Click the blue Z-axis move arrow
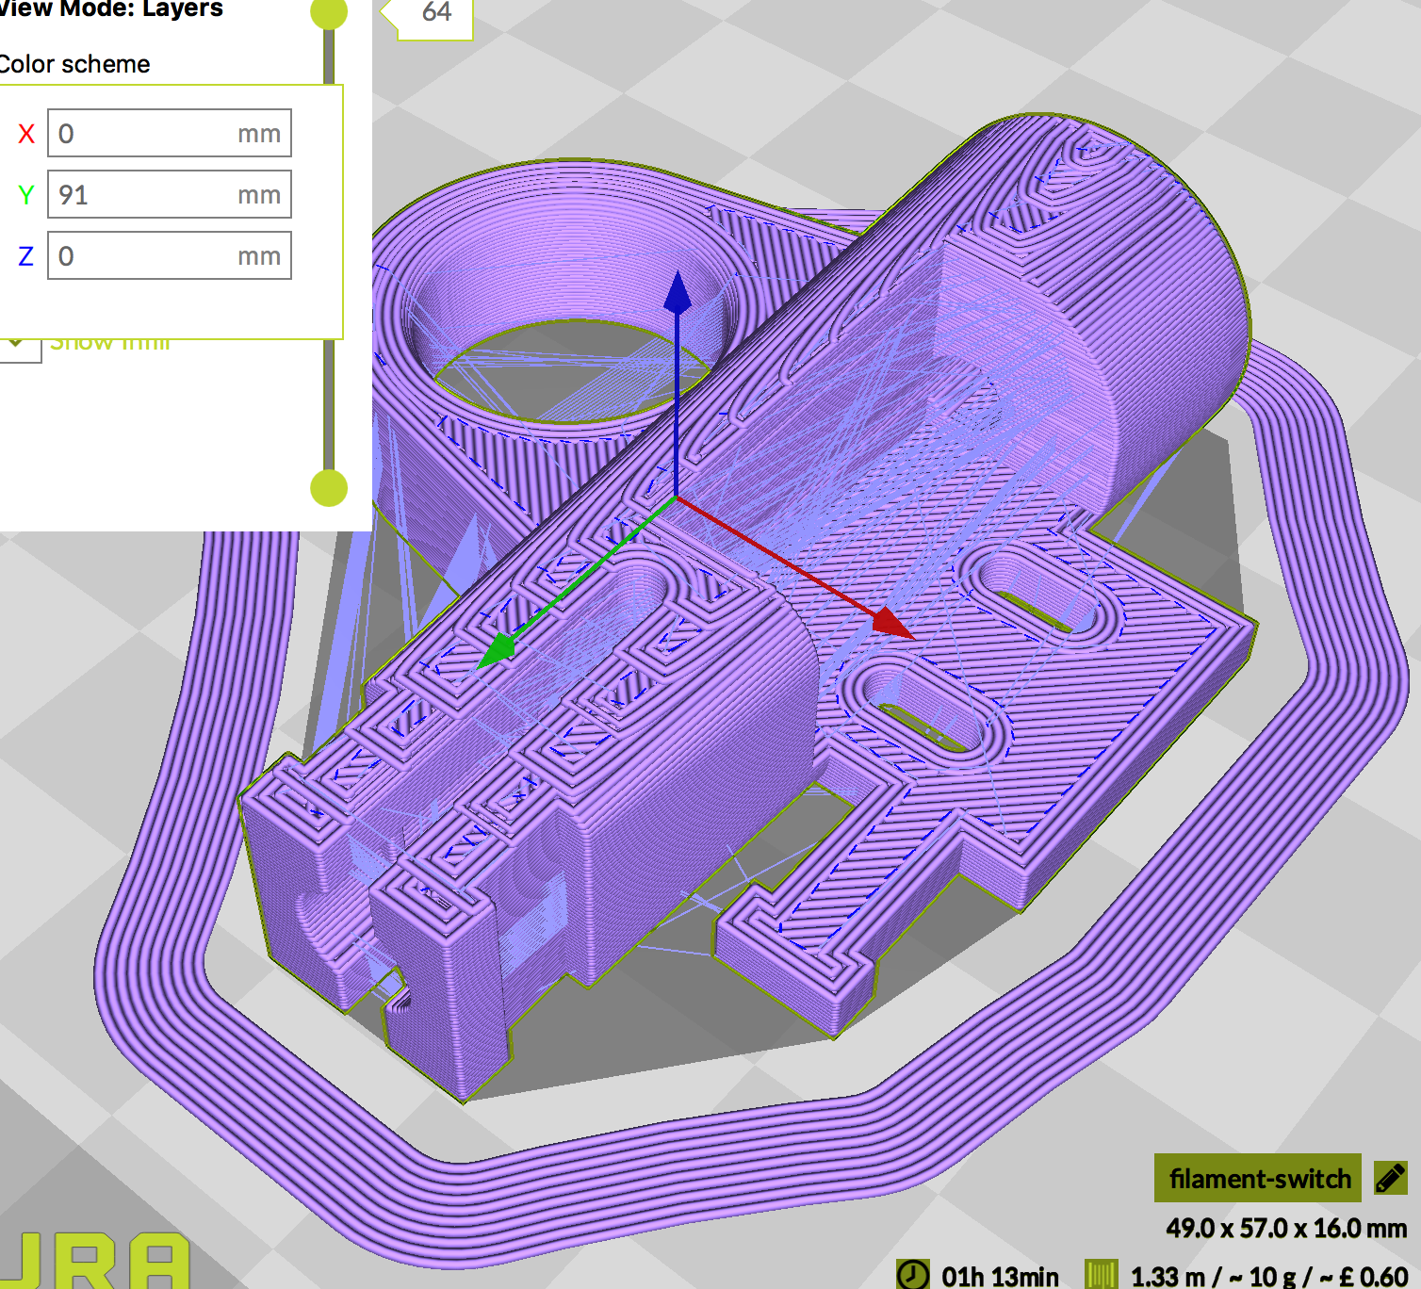 [678, 292]
